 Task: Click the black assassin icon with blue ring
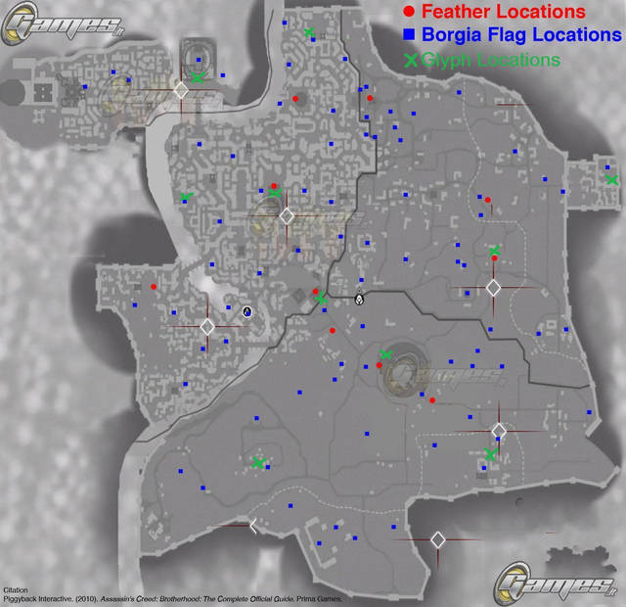(x=248, y=312)
